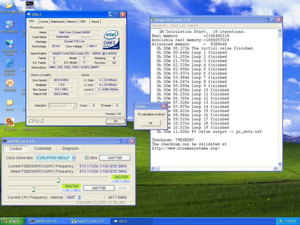Image resolution: width=300 pixels, height=225 pixels.
Task: Click the taskbar clock showing 9:38 PM
Action: [x=290, y=221]
